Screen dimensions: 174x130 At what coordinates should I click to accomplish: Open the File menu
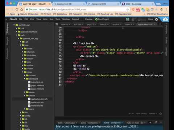(21, 19)
